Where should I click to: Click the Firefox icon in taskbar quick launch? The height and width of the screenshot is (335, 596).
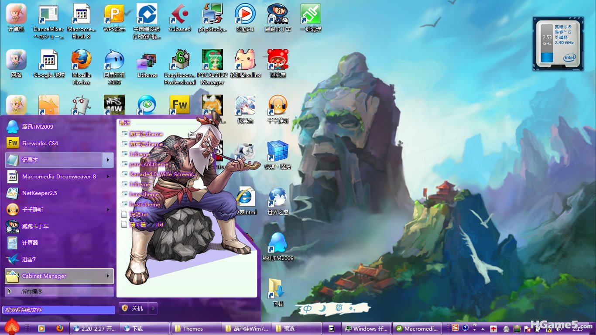60,328
